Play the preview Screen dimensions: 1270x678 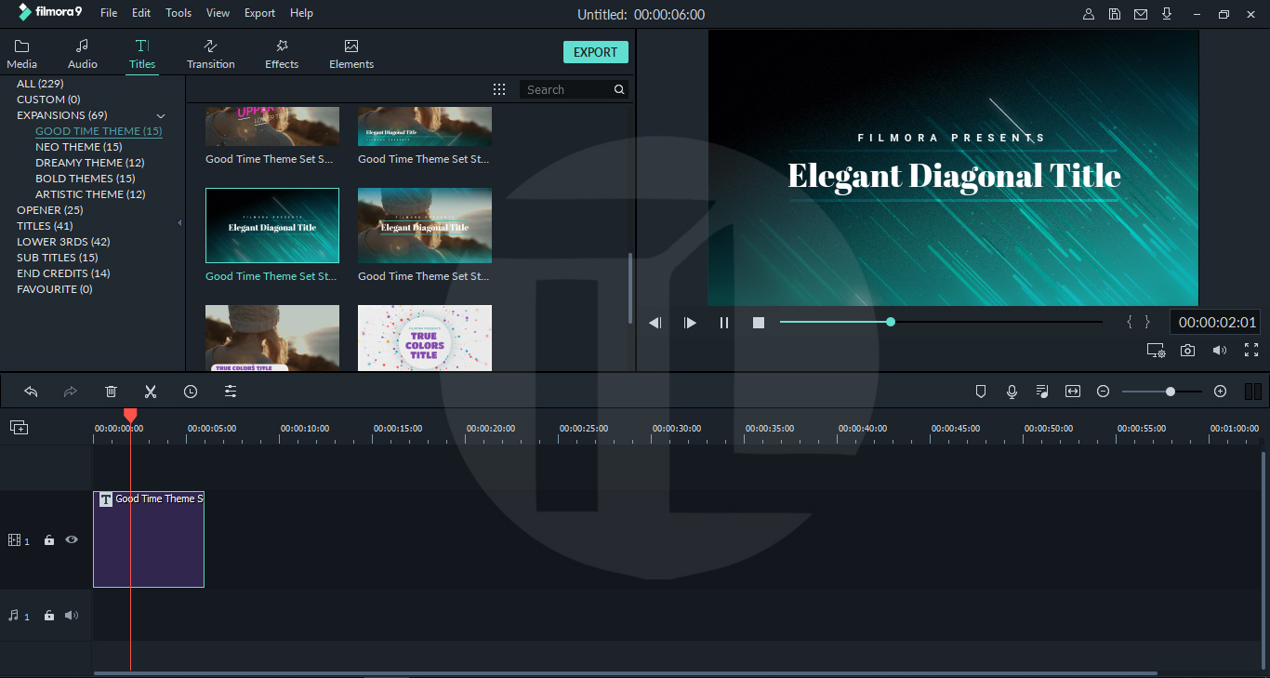690,323
